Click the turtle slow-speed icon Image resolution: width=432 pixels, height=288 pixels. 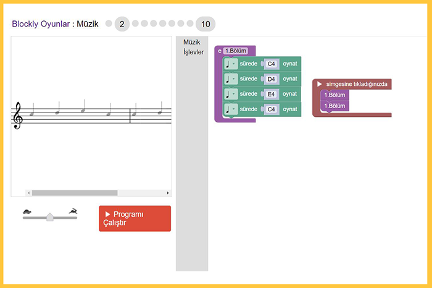27,211
